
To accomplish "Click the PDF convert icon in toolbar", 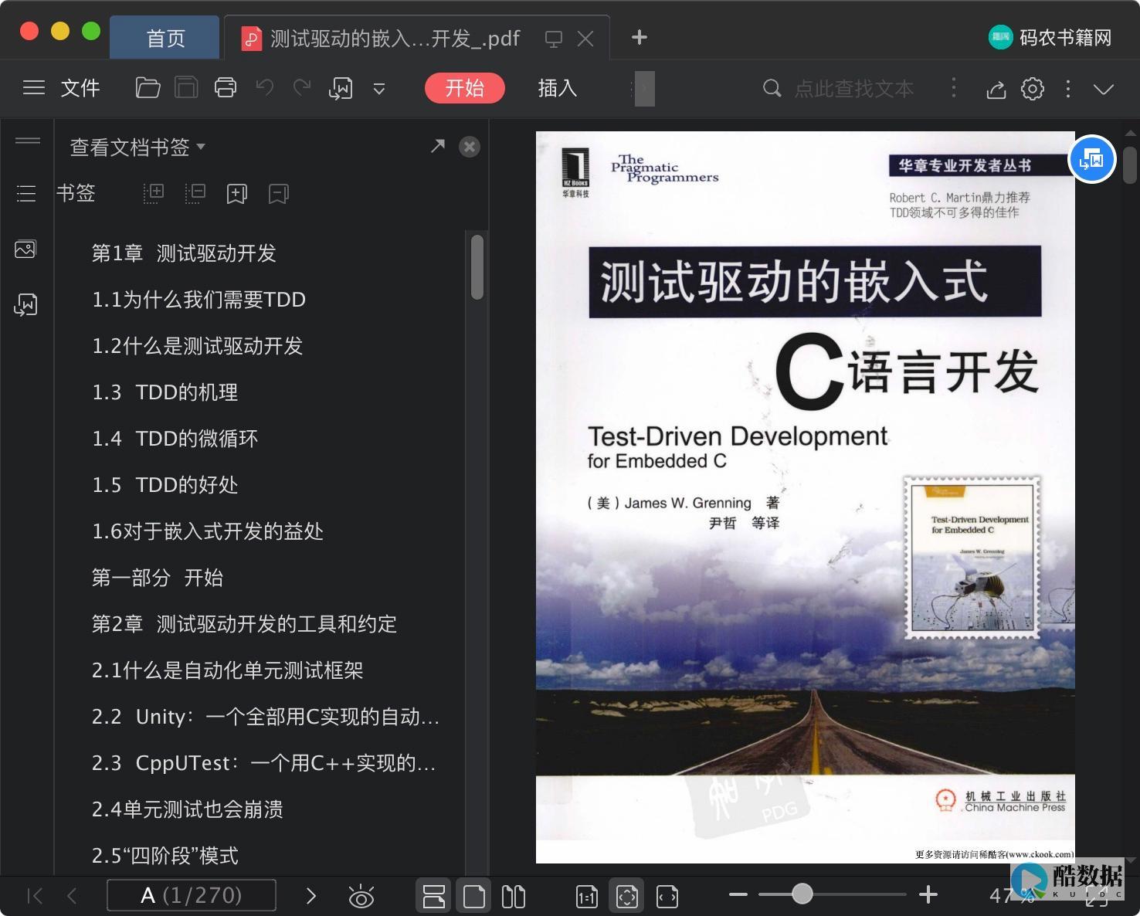I will tap(341, 88).
